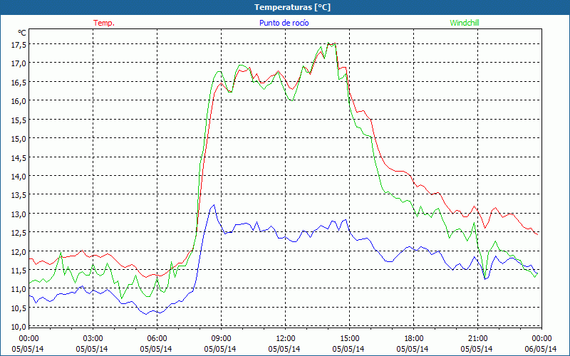This screenshot has height=356, width=570.
Task: Click the 16,0 value on the temperature axis
Action: 19,101
